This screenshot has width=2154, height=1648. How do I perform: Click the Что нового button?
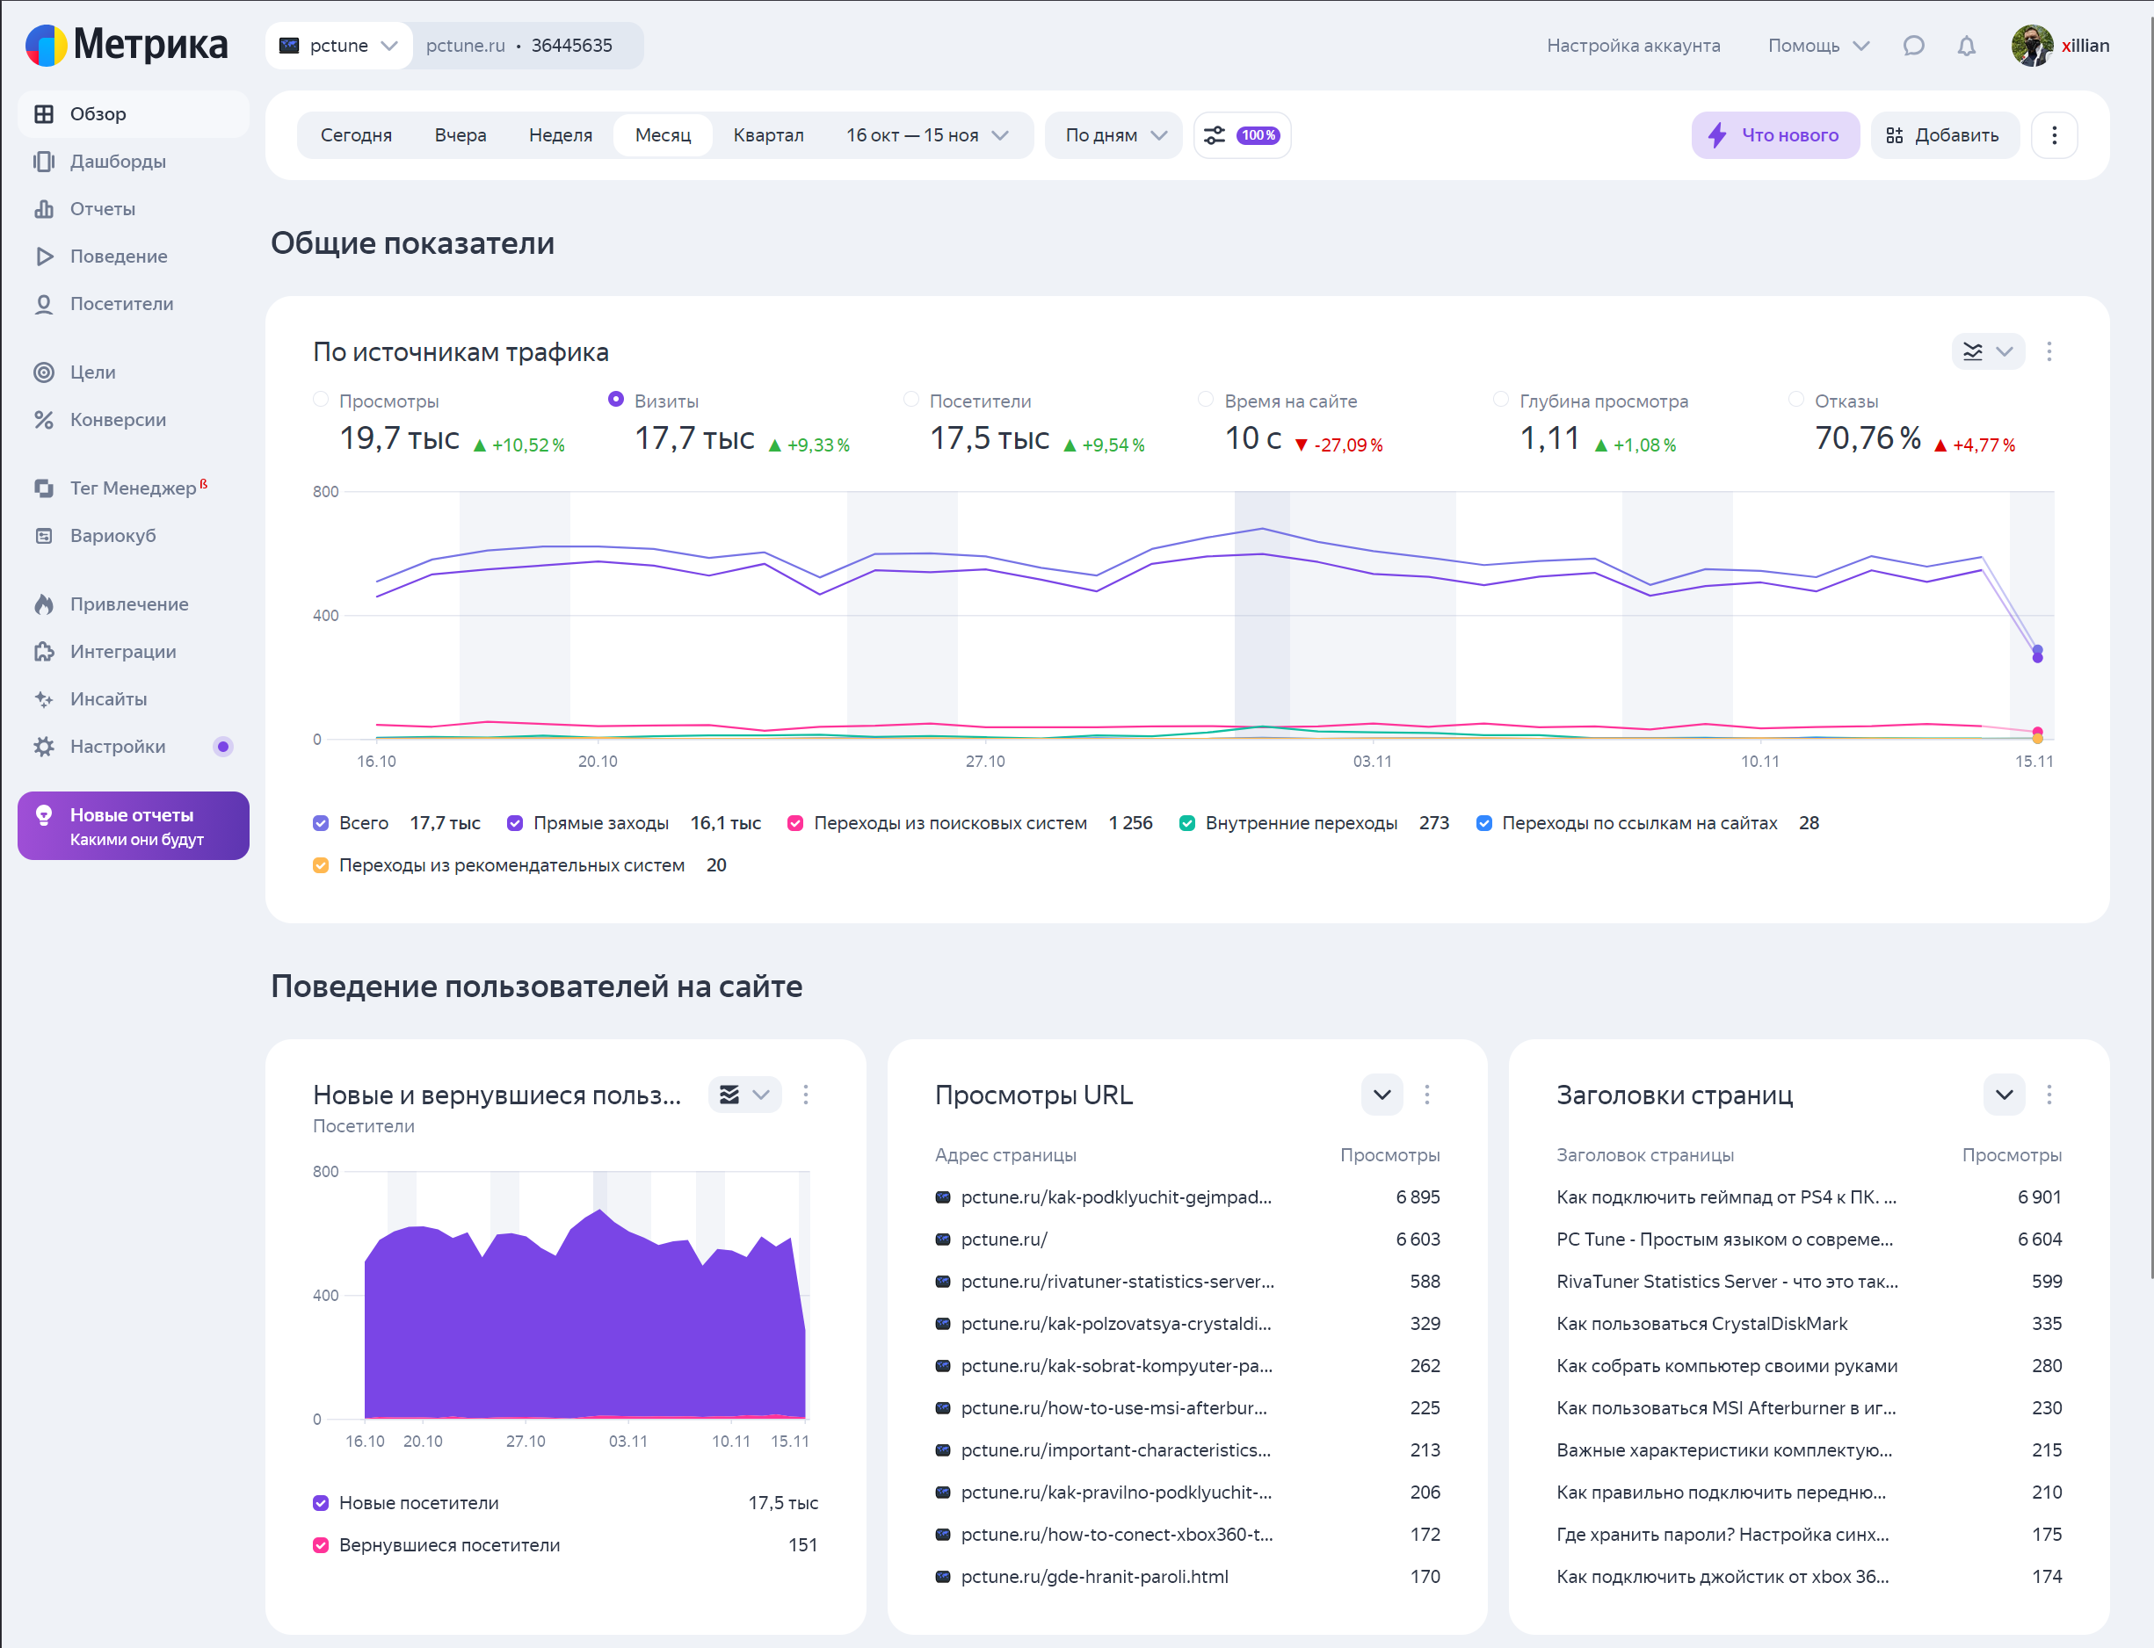click(x=1774, y=135)
